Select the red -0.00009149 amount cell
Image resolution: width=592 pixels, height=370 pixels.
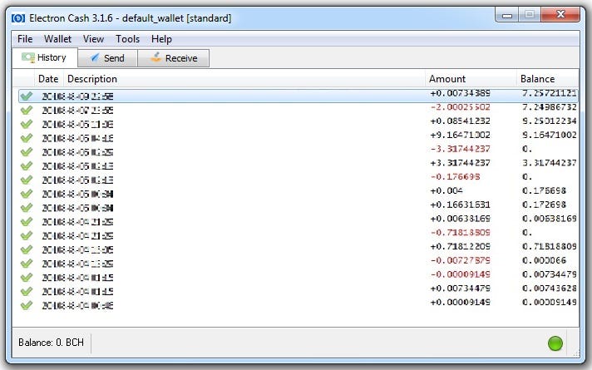click(461, 274)
